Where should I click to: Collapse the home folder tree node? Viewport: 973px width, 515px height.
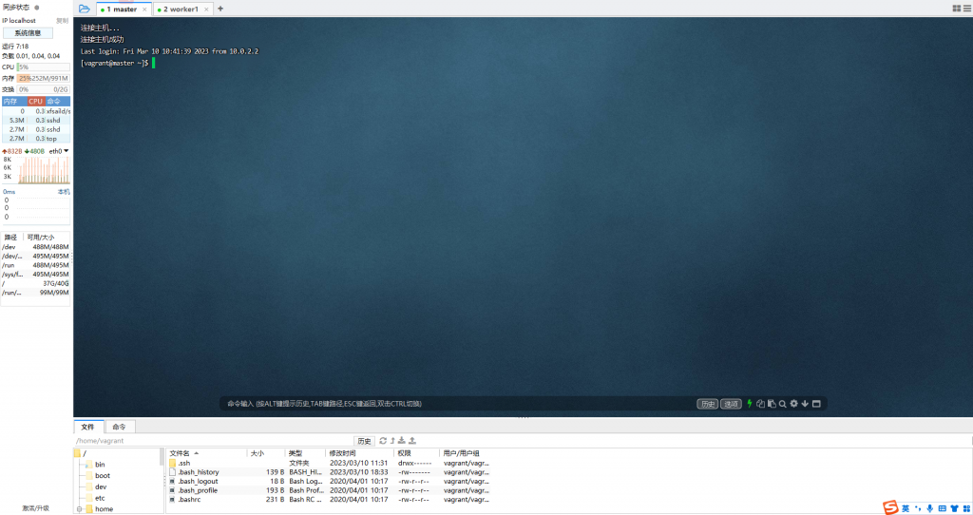click(80, 508)
